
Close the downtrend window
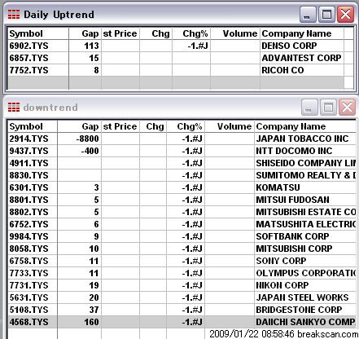(347, 107)
